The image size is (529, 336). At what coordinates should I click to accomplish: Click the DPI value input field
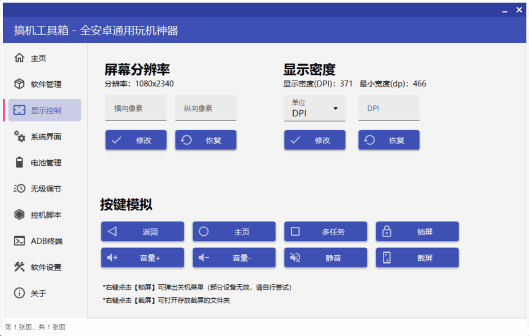[x=389, y=109]
